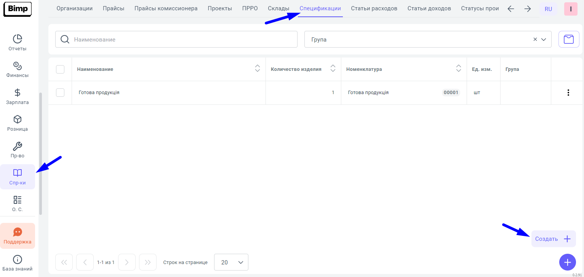584x277 pixels.
Task: Click the archive box icon beside filter
Action: pos(568,39)
